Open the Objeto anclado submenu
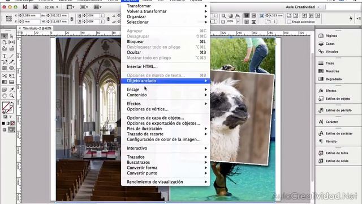Viewport: 362px width, 204px height. 166,80
